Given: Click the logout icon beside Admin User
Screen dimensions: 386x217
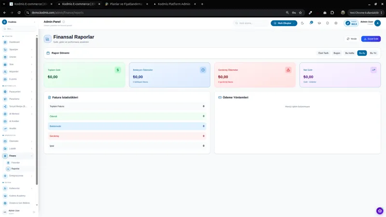Looking at the screenshot, I should [x=34, y=212].
